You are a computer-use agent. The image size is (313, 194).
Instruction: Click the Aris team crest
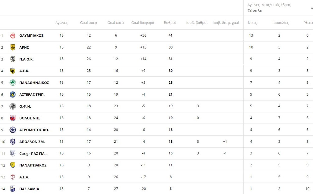tap(13, 47)
